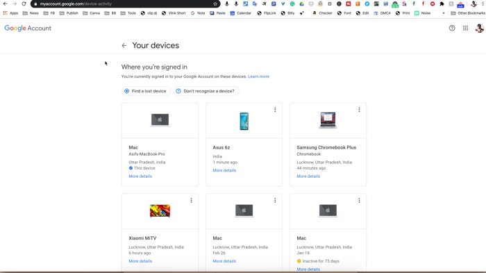The height and width of the screenshot is (273, 486).
Task: Open More details for the Asus 6z
Action: [224, 170]
